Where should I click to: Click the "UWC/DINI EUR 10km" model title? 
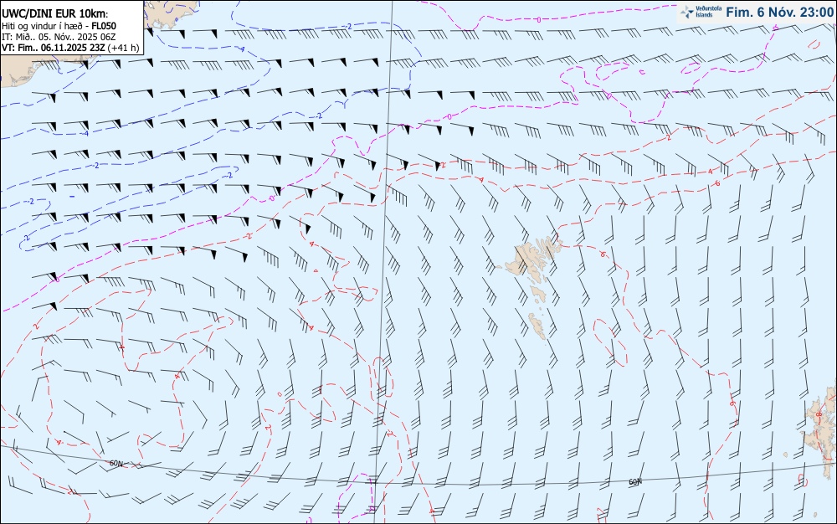(54, 13)
